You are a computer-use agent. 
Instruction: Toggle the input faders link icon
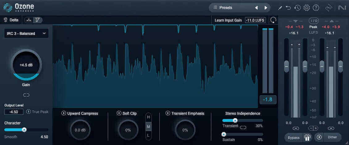tap(296, 128)
